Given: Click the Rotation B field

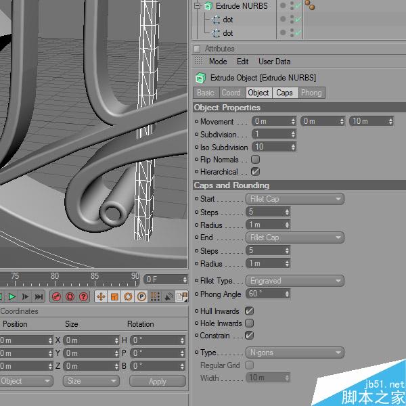Looking at the screenshot, I should tap(158, 366).
